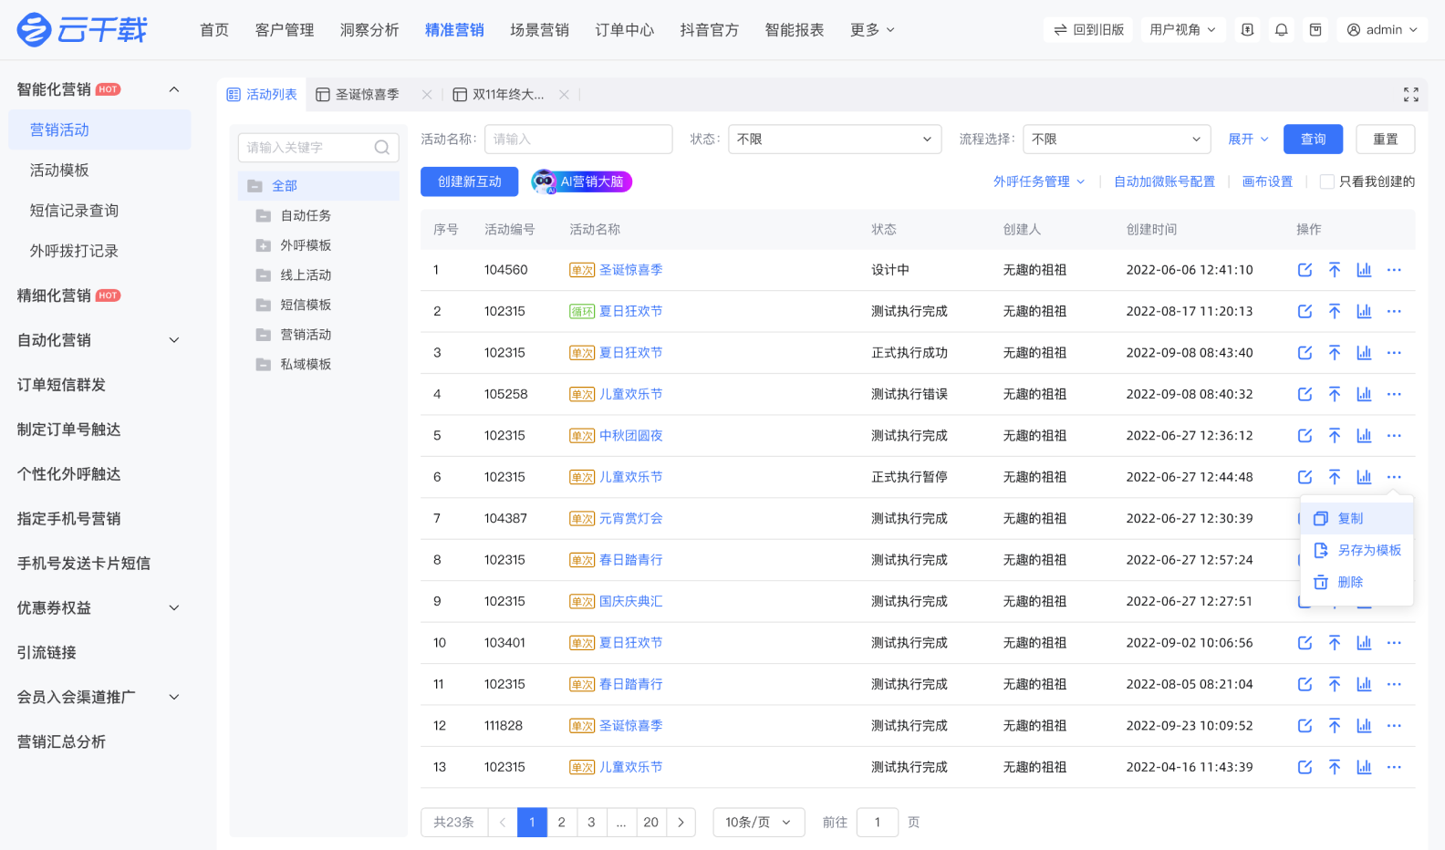The height and width of the screenshot is (850, 1445).
Task: Open 外呼任务管理 dropdown
Action: click(x=1039, y=181)
